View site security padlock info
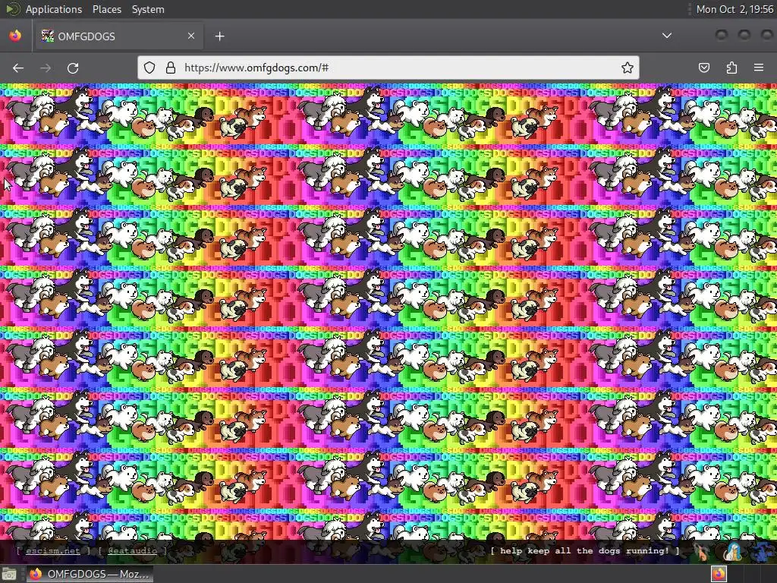Image resolution: width=777 pixels, height=583 pixels. (171, 68)
